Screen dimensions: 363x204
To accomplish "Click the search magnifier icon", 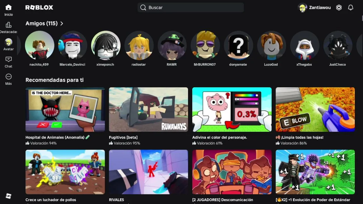I will [x=143, y=8].
